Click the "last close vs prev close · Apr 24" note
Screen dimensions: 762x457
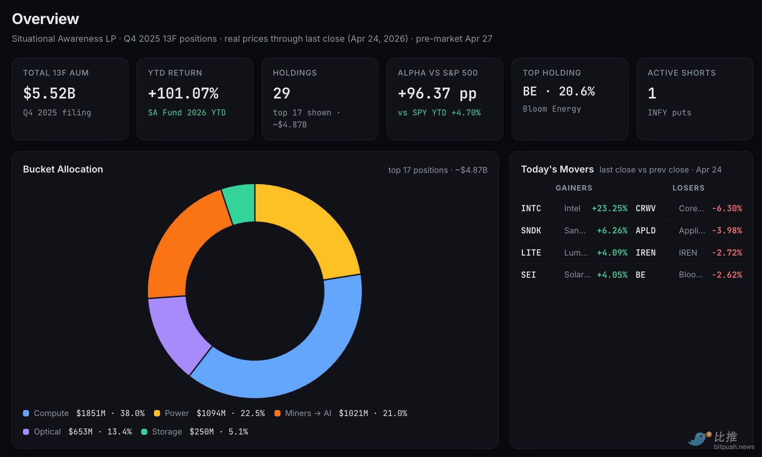pyautogui.click(x=661, y=170)
